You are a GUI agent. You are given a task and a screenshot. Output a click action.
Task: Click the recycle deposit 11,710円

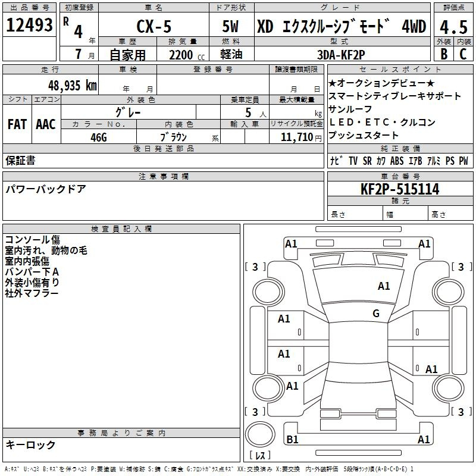point(301,137)
